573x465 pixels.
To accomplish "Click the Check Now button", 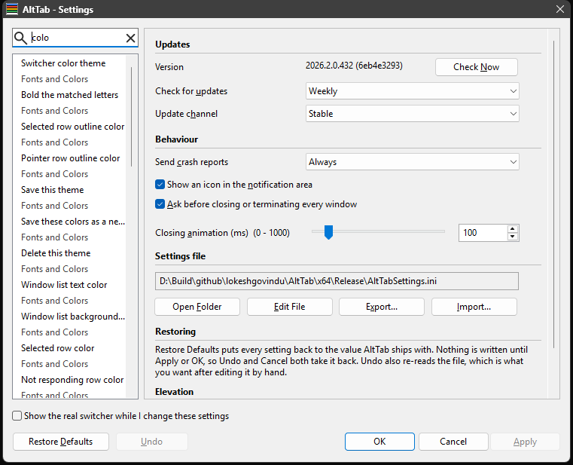I will tap(476, 67).
